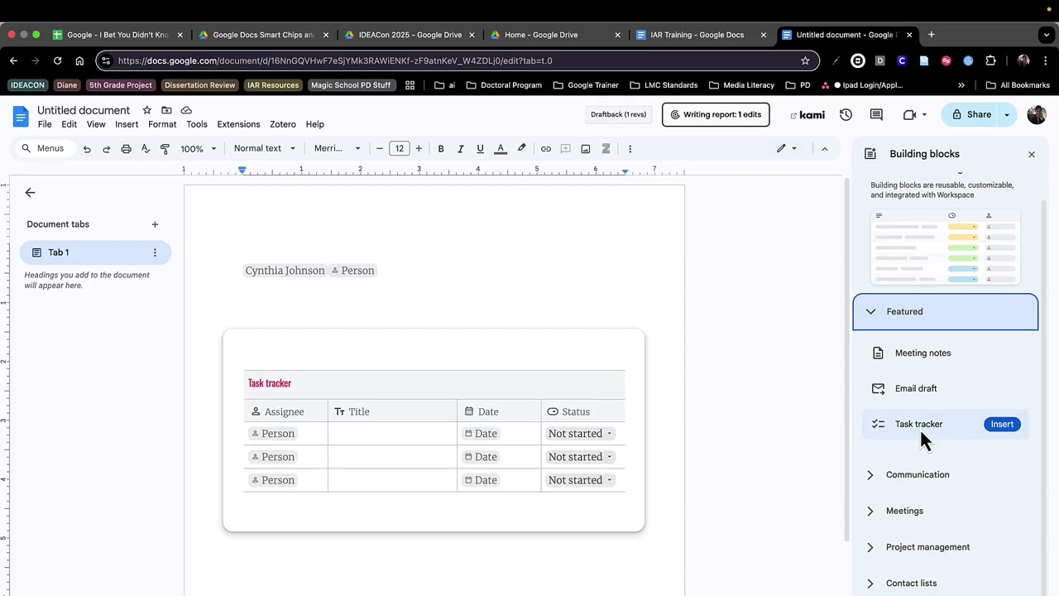Select the paint format roller tool

point(165,149)
